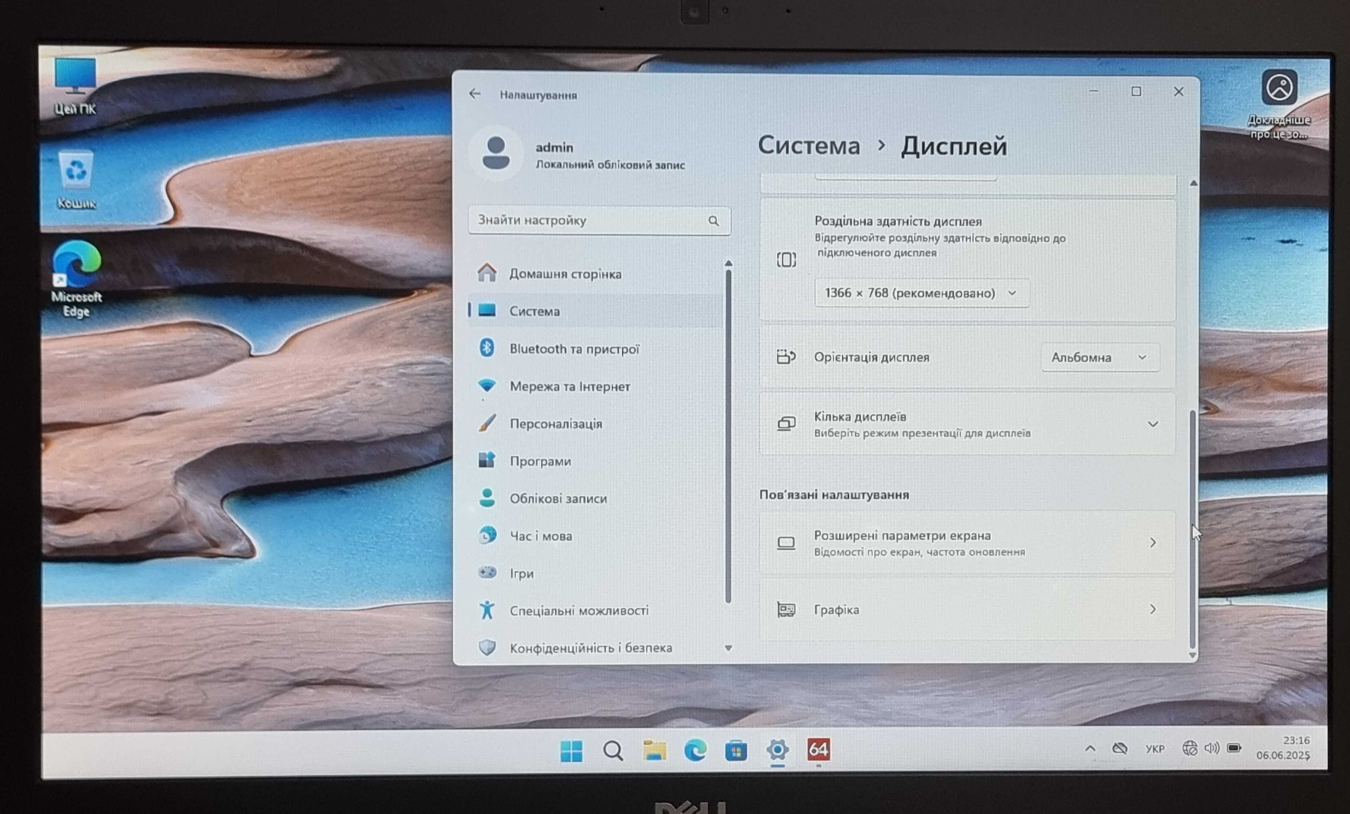Click the Windows Start button on taskbar
The height and width of the screenshot is (814, 1350).
(x=571, y=751)
